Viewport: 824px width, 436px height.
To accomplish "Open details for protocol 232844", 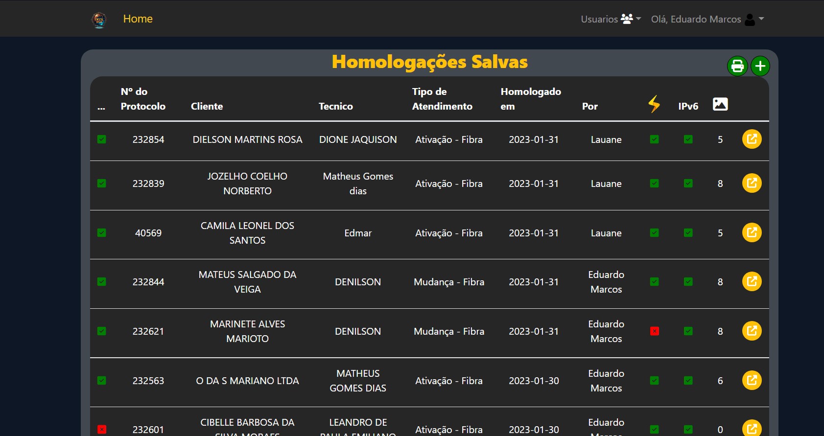I will [x=752, y=282].
